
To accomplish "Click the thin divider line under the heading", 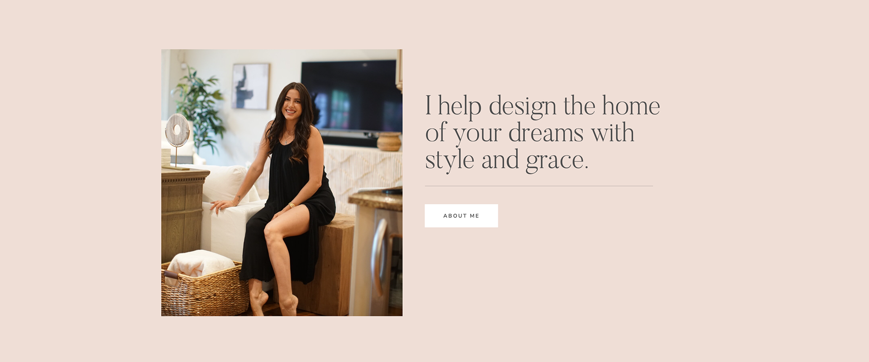I will coord(539,186).
